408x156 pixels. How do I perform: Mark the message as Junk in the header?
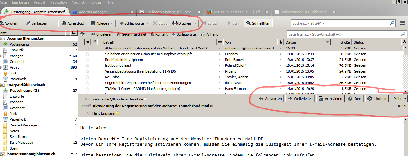click(355, 99)
